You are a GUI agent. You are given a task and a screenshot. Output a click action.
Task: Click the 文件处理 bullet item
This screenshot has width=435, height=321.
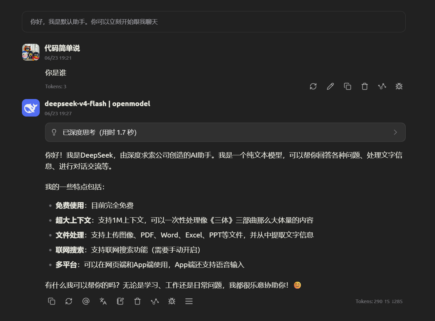(185, 235)
